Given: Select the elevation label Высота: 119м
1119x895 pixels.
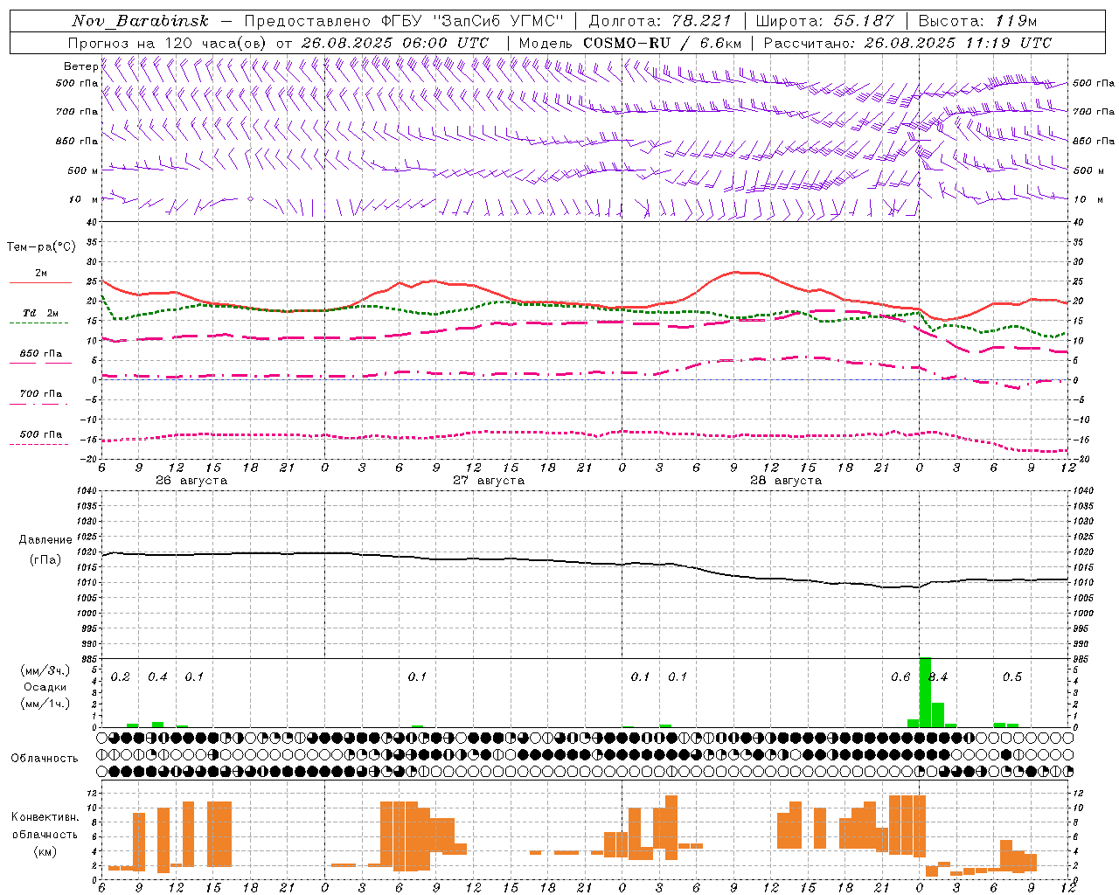Looking at the screenshot, I should (x=977, y=21).
